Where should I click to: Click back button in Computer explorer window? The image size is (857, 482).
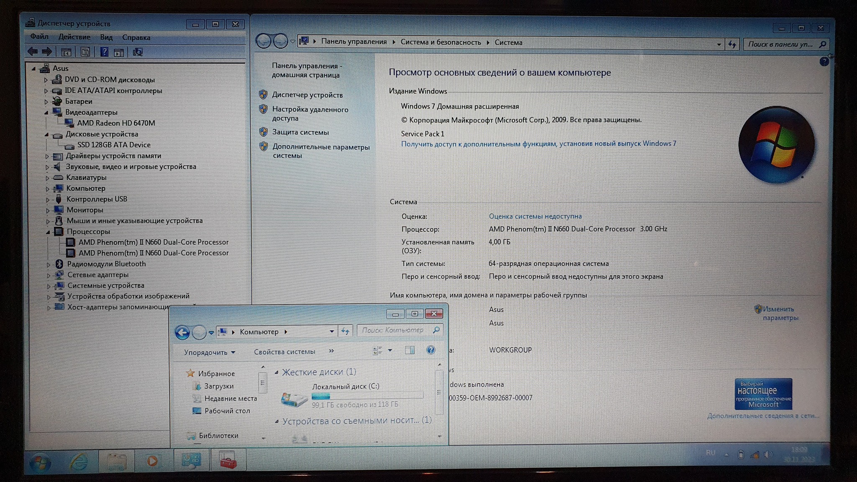[182, 333]
